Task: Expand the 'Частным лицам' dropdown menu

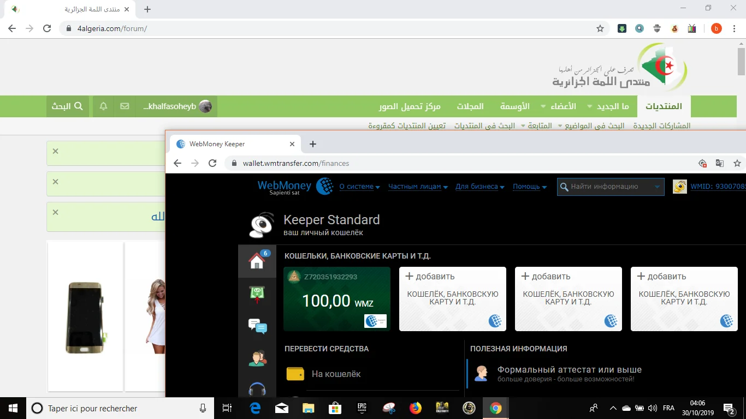Action: [x=418, y=187]
